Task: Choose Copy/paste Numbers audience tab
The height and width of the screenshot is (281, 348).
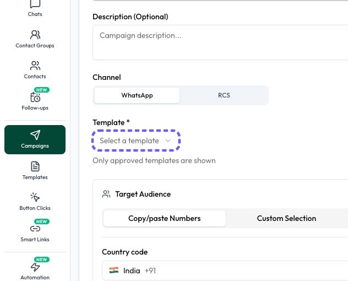Action: (165, 218)
